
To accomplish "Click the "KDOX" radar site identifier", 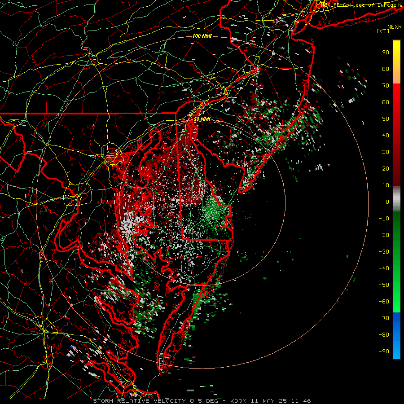I will click(x=238, y=401).
